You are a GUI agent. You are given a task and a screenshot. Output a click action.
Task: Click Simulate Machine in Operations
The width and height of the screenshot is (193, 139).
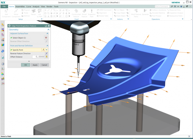[x=157, y=13]
